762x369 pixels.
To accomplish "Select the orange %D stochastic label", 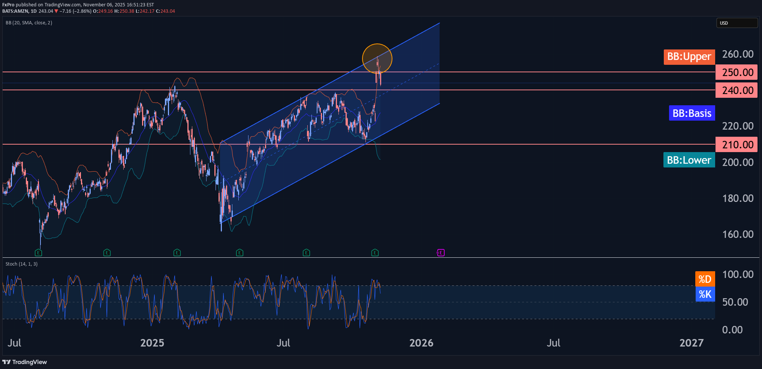I will click(705, 279).
